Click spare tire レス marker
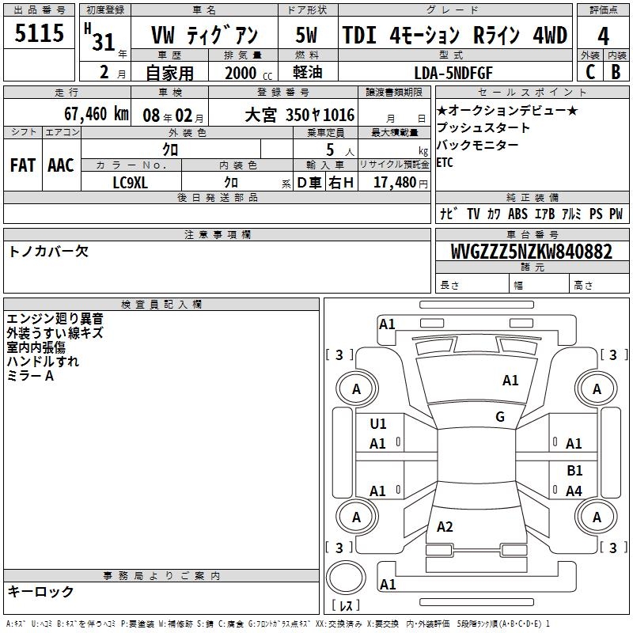Image resolution: width=633 pixels, height=633 pixels. coord(346,605)
